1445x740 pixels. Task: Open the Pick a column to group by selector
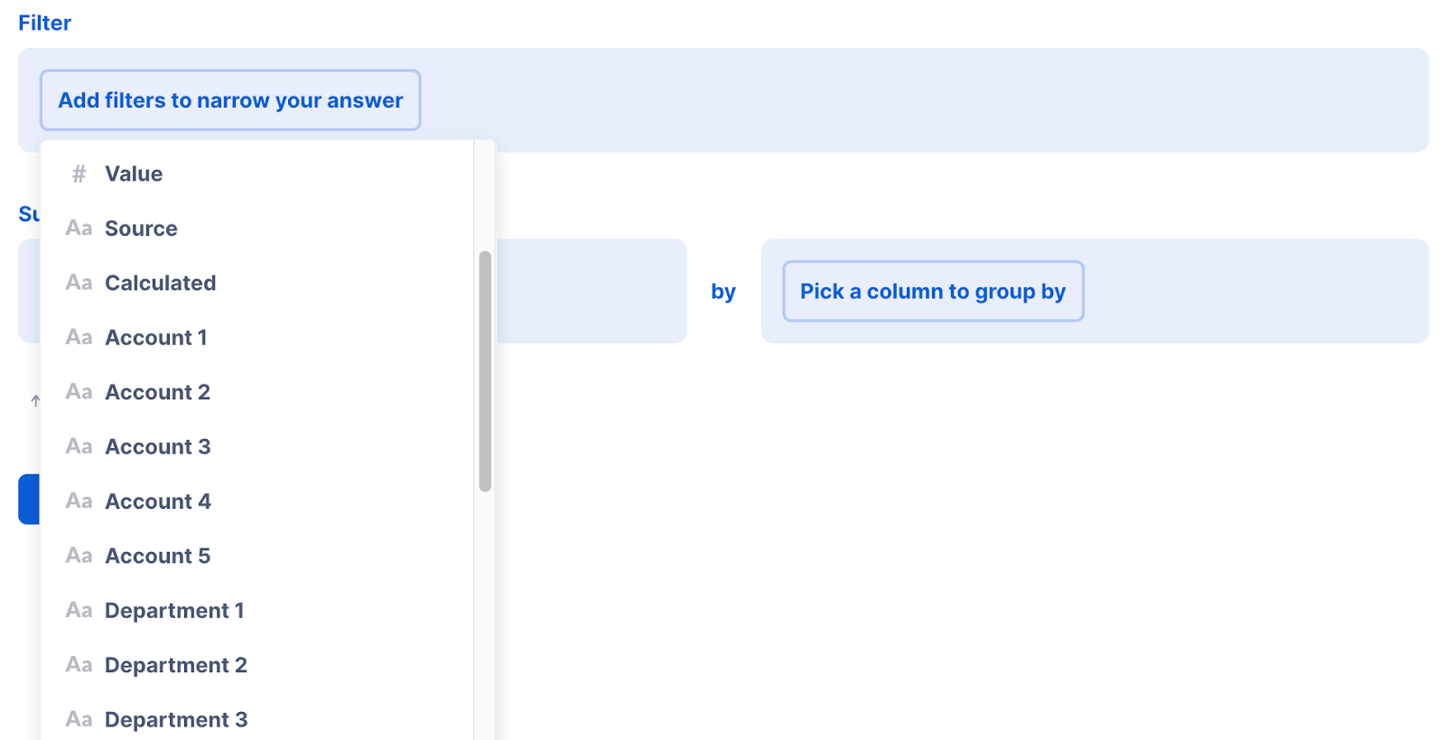[933, 291]
